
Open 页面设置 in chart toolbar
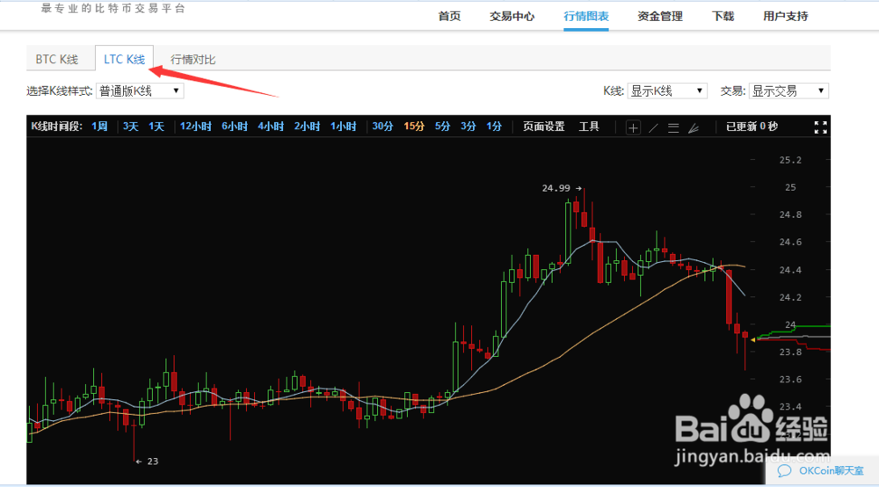pos(544,127)
